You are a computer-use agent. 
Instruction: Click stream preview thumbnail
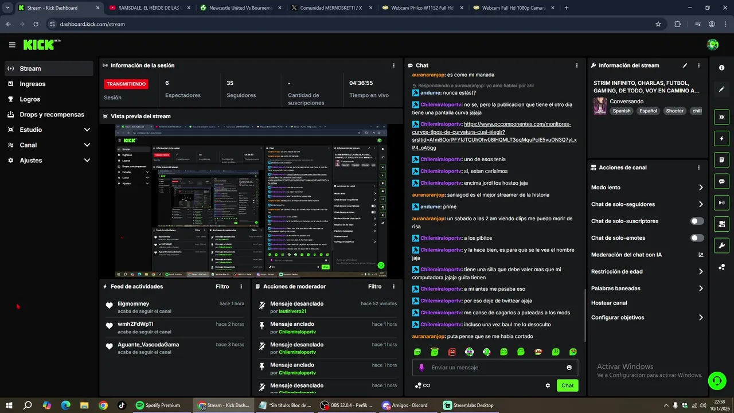pyautogui.click(x=251, y=201)
